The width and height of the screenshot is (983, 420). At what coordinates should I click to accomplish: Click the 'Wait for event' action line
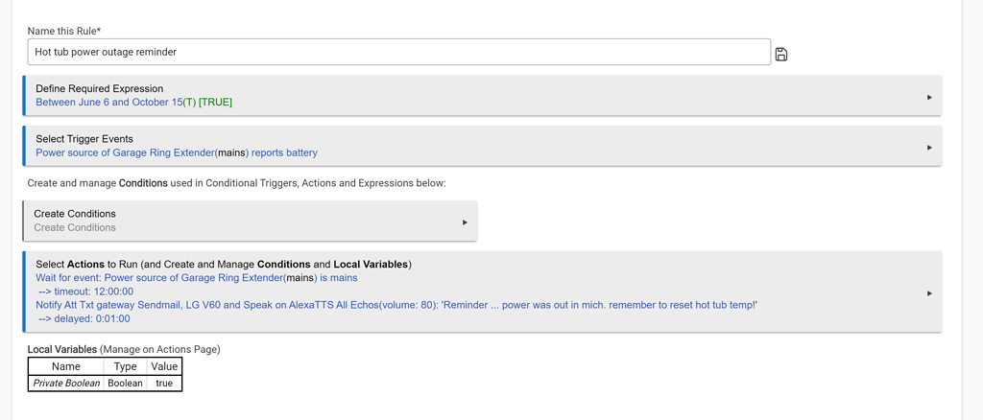196,278
